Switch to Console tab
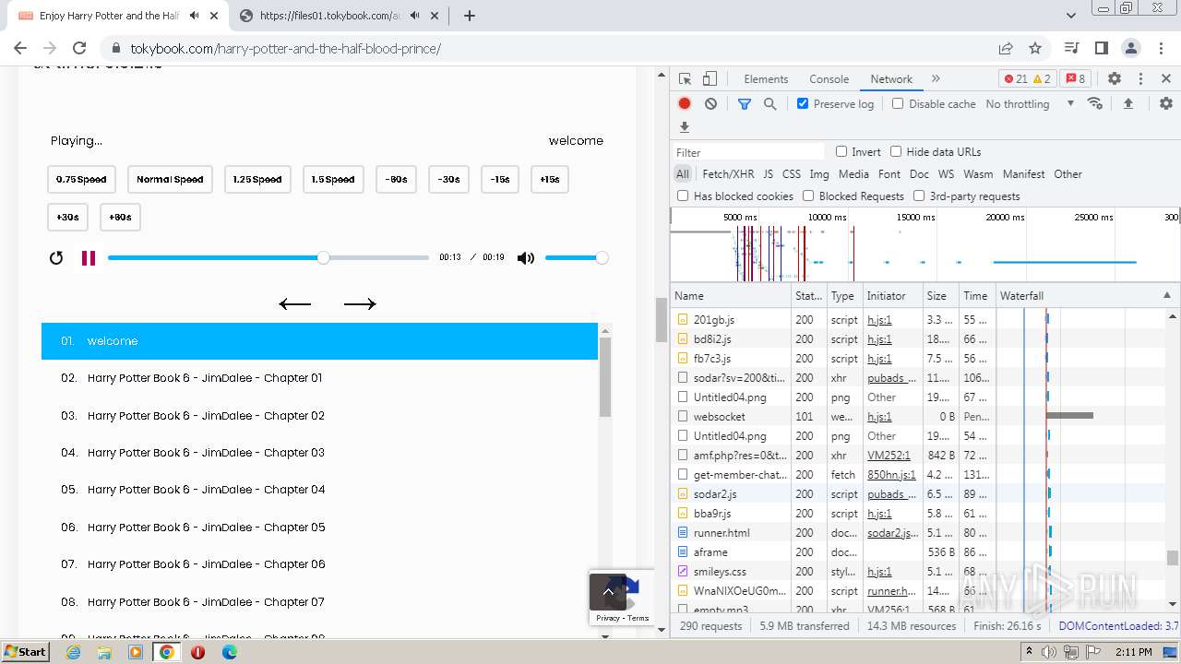Screen dimensions: 1181x664 pyautogui.click(x=829, y=79)
